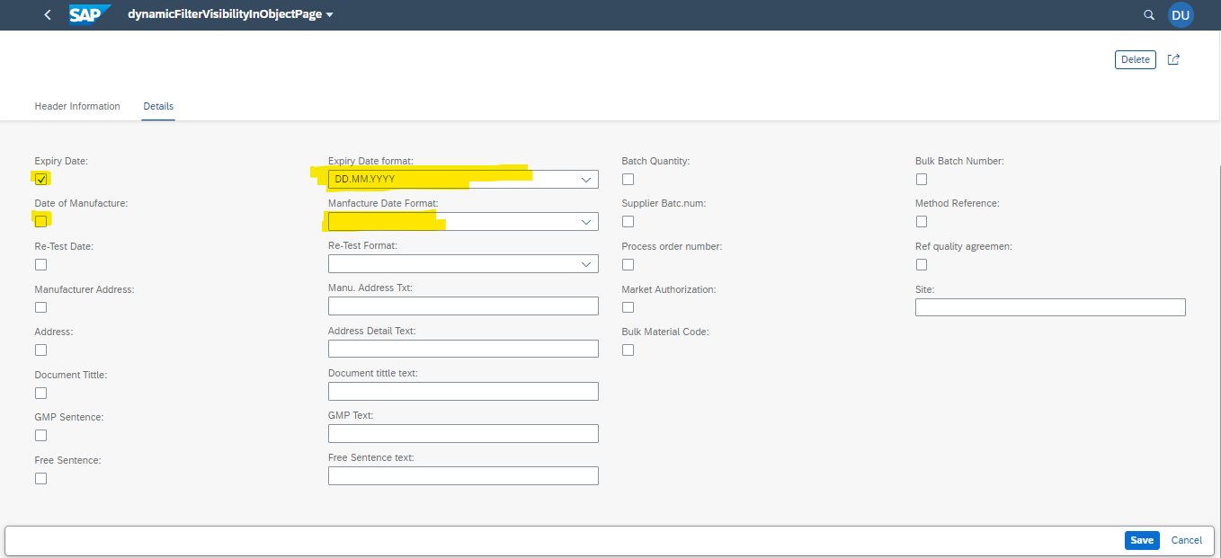1221x558 pixels.
Task: Select the Details tab
Action: point(157,106)
